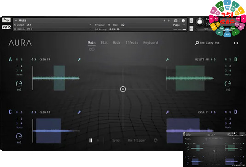Switch to the Keyboard tab
The height and width of the screenshot is (167, 246).
[151, 43]
